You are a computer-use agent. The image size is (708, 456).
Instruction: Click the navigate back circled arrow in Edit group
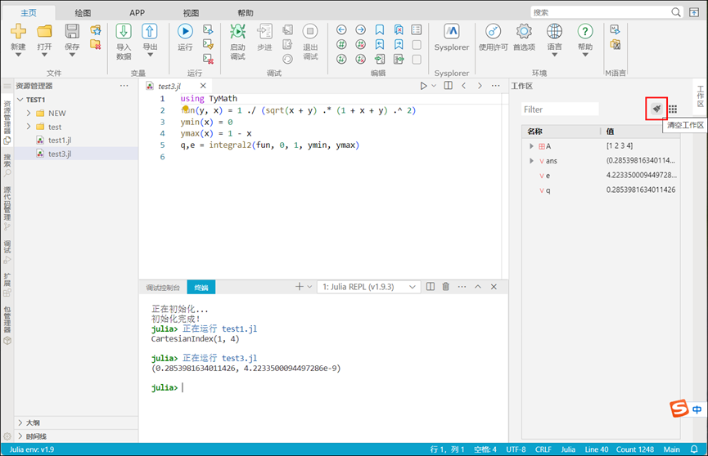point(341,29)
